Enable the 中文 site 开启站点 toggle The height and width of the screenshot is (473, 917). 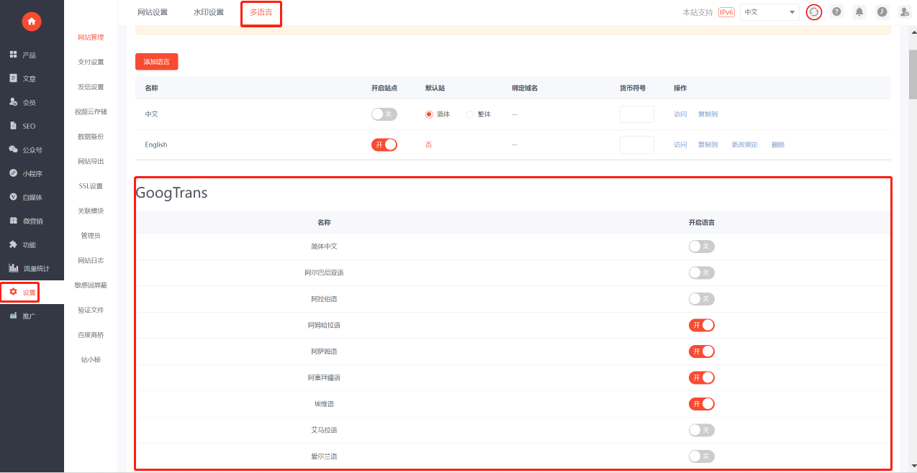point(384,114)
